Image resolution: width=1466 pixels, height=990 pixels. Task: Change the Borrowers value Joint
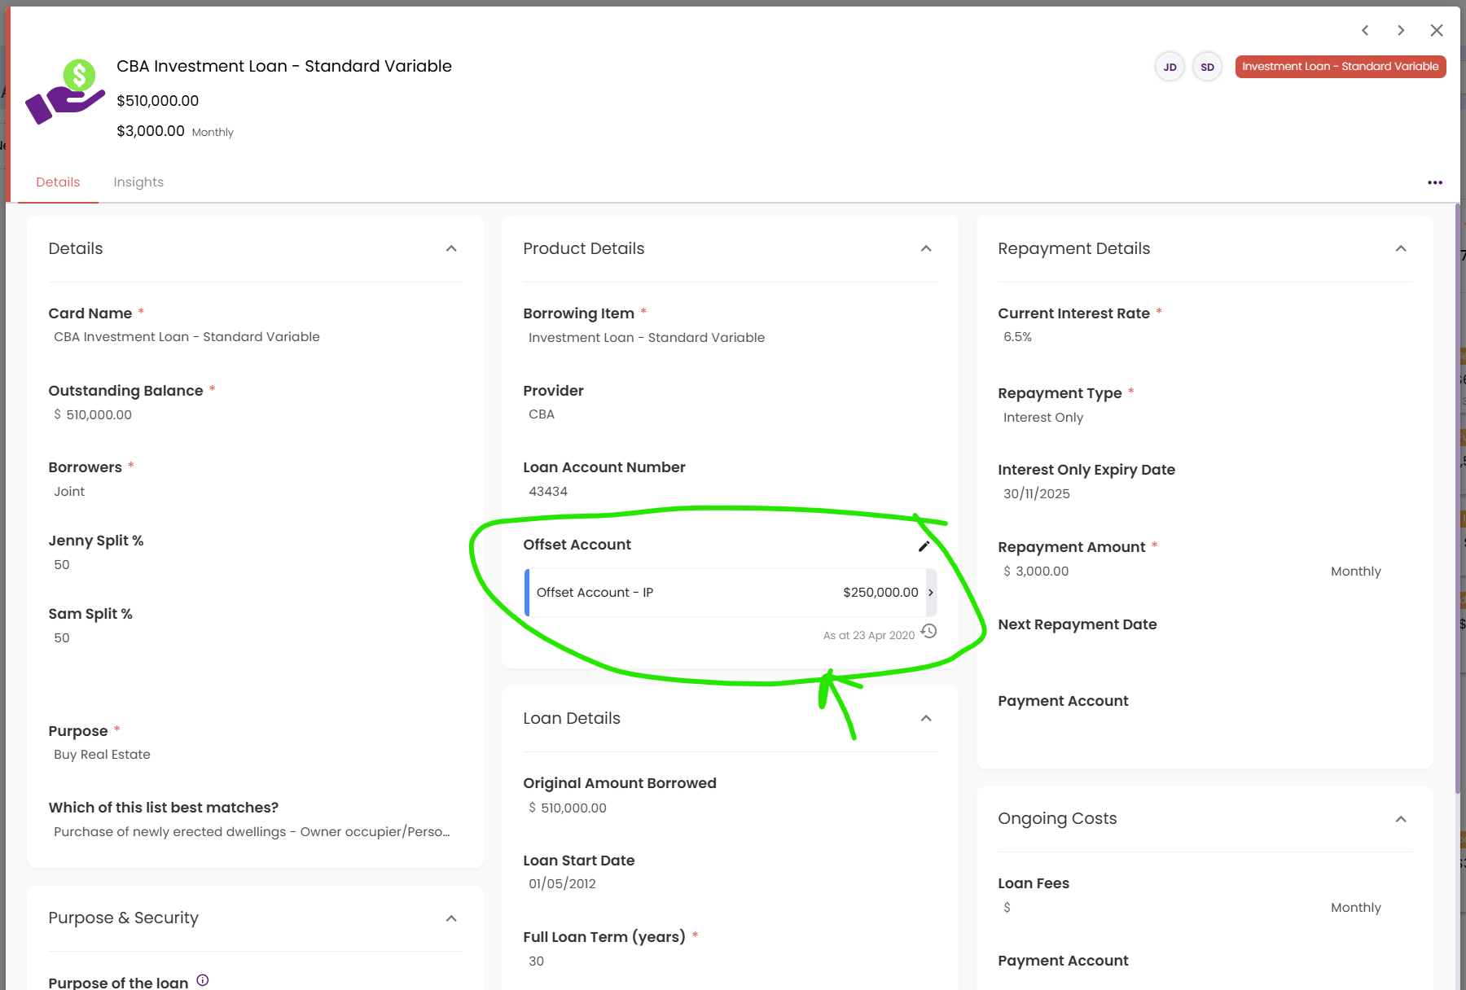click(69, 492)
